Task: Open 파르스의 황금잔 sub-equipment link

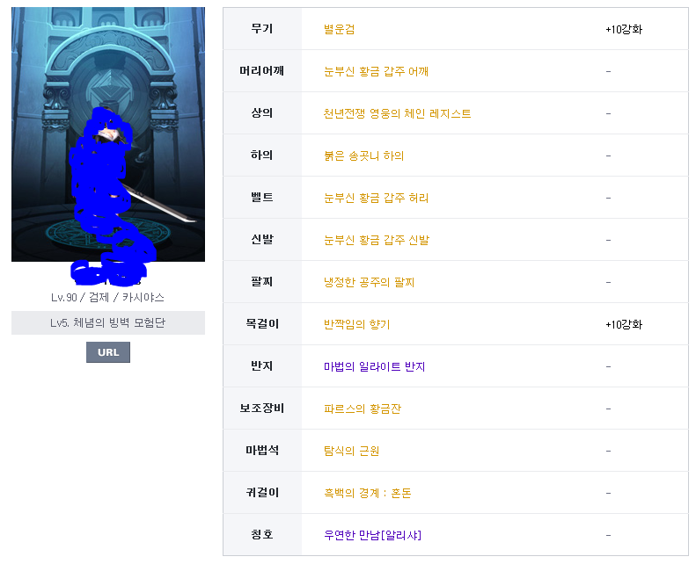Action: pyautogui.click(x=363, y=409)
